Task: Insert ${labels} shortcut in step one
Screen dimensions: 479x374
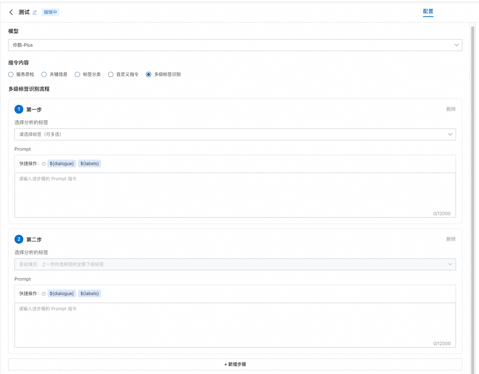Action: [90, 164]
